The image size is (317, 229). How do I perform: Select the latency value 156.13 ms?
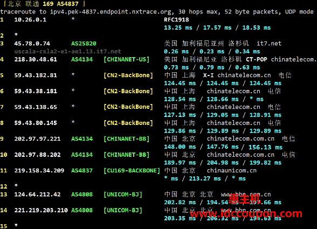(265, 147)
